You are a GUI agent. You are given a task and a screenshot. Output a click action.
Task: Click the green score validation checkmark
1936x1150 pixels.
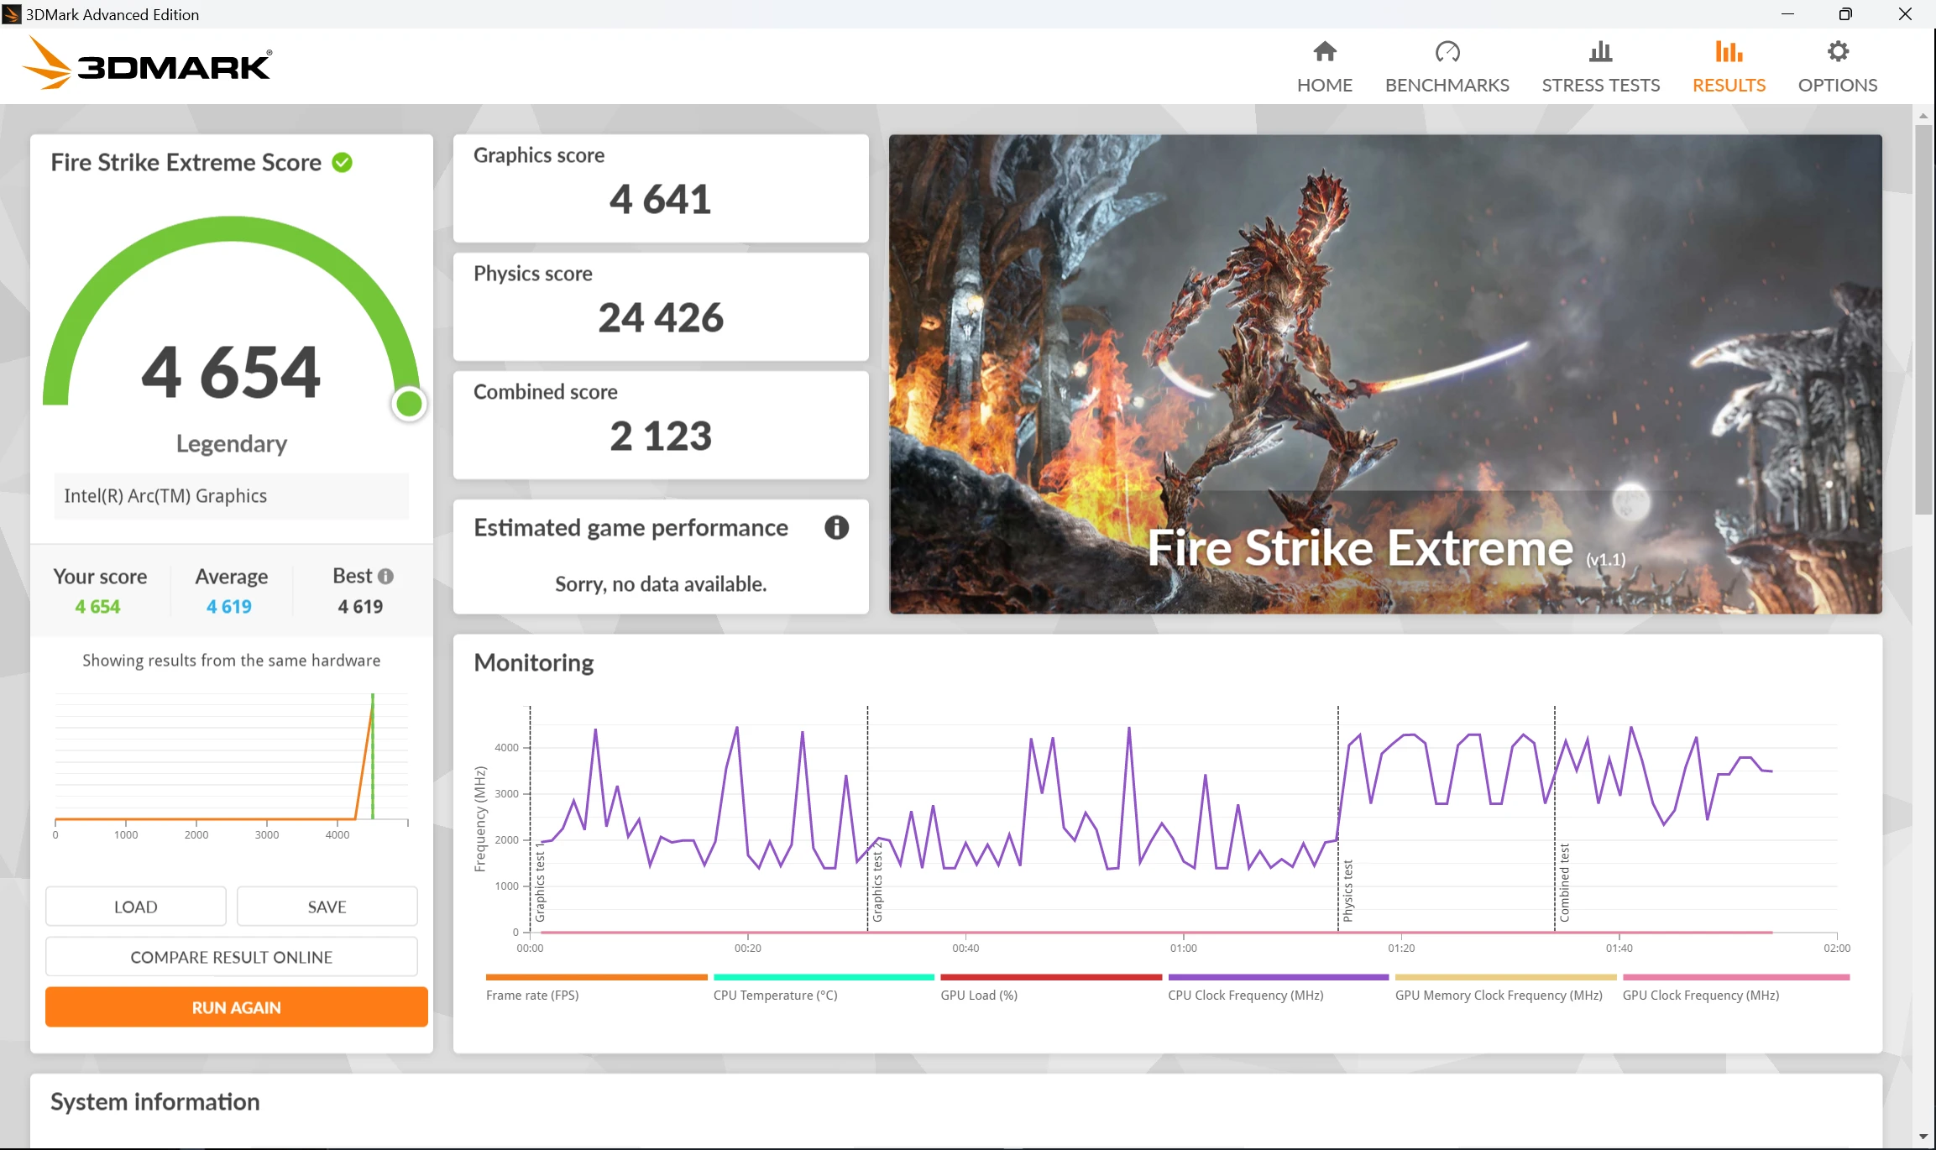342,162
